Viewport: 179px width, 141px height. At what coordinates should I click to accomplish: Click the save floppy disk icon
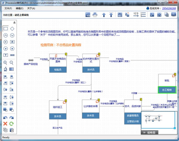pyautogui.click(x=120, y=15)
